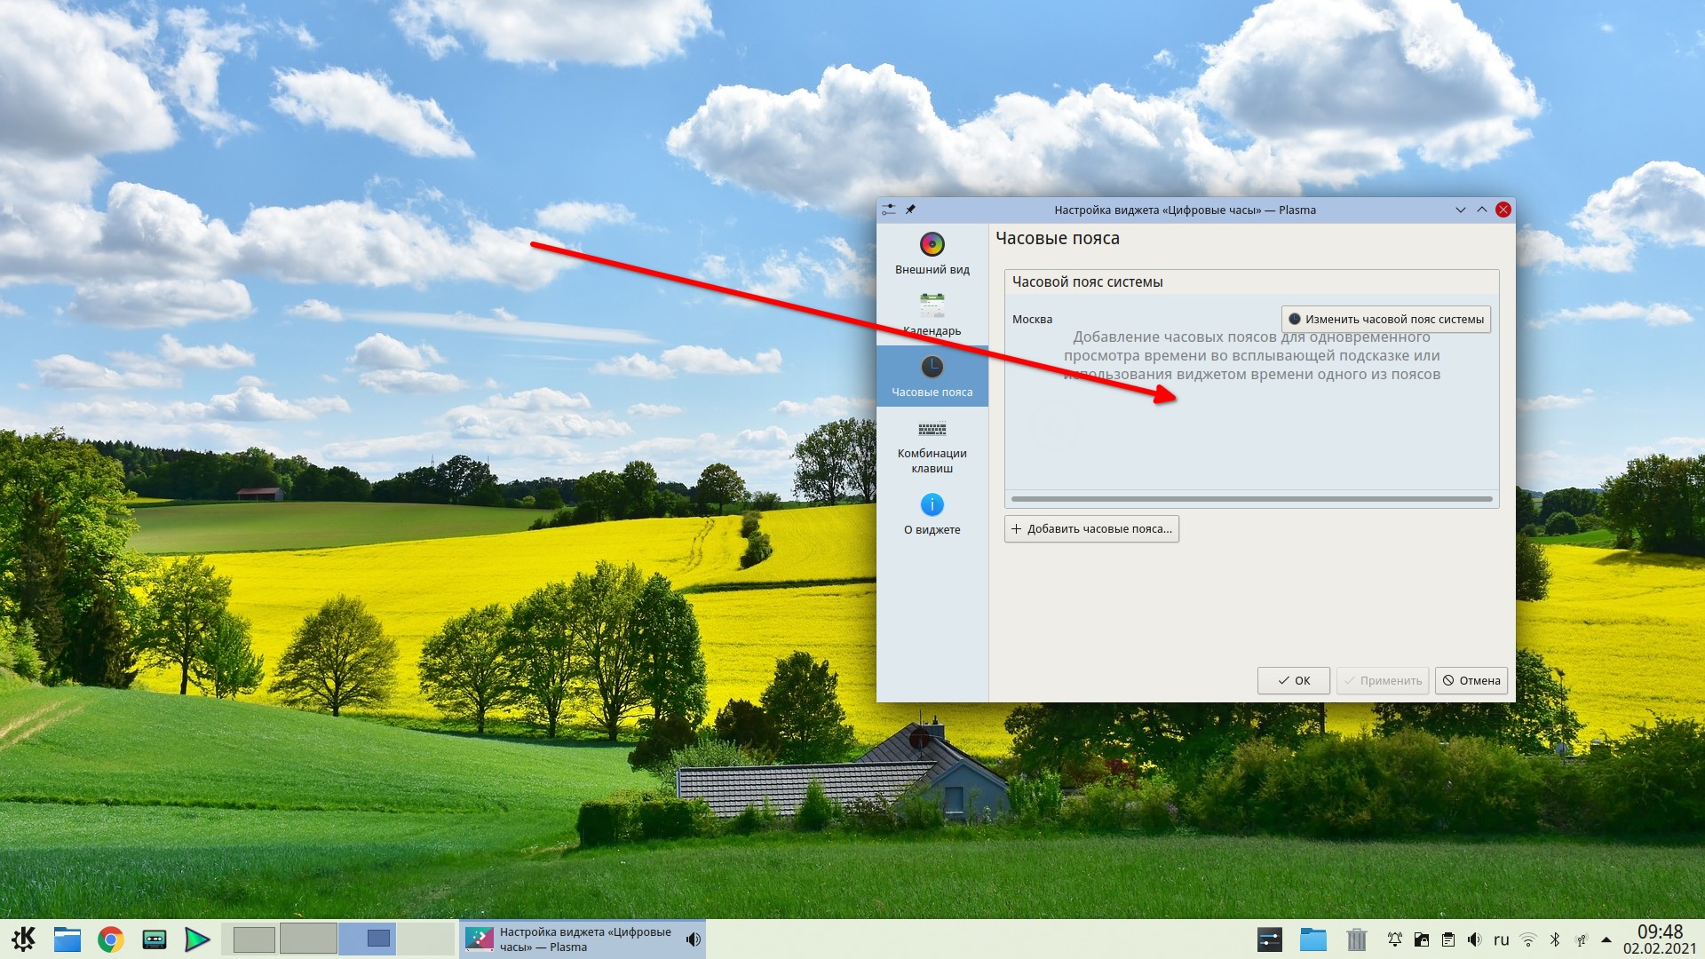Screen dimensions: 1705x959
Task: Open the cassette tape app in panel
Action: [x=154, y=939]
